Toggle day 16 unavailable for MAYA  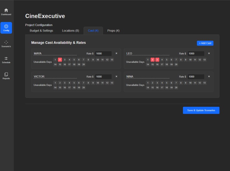65,64
